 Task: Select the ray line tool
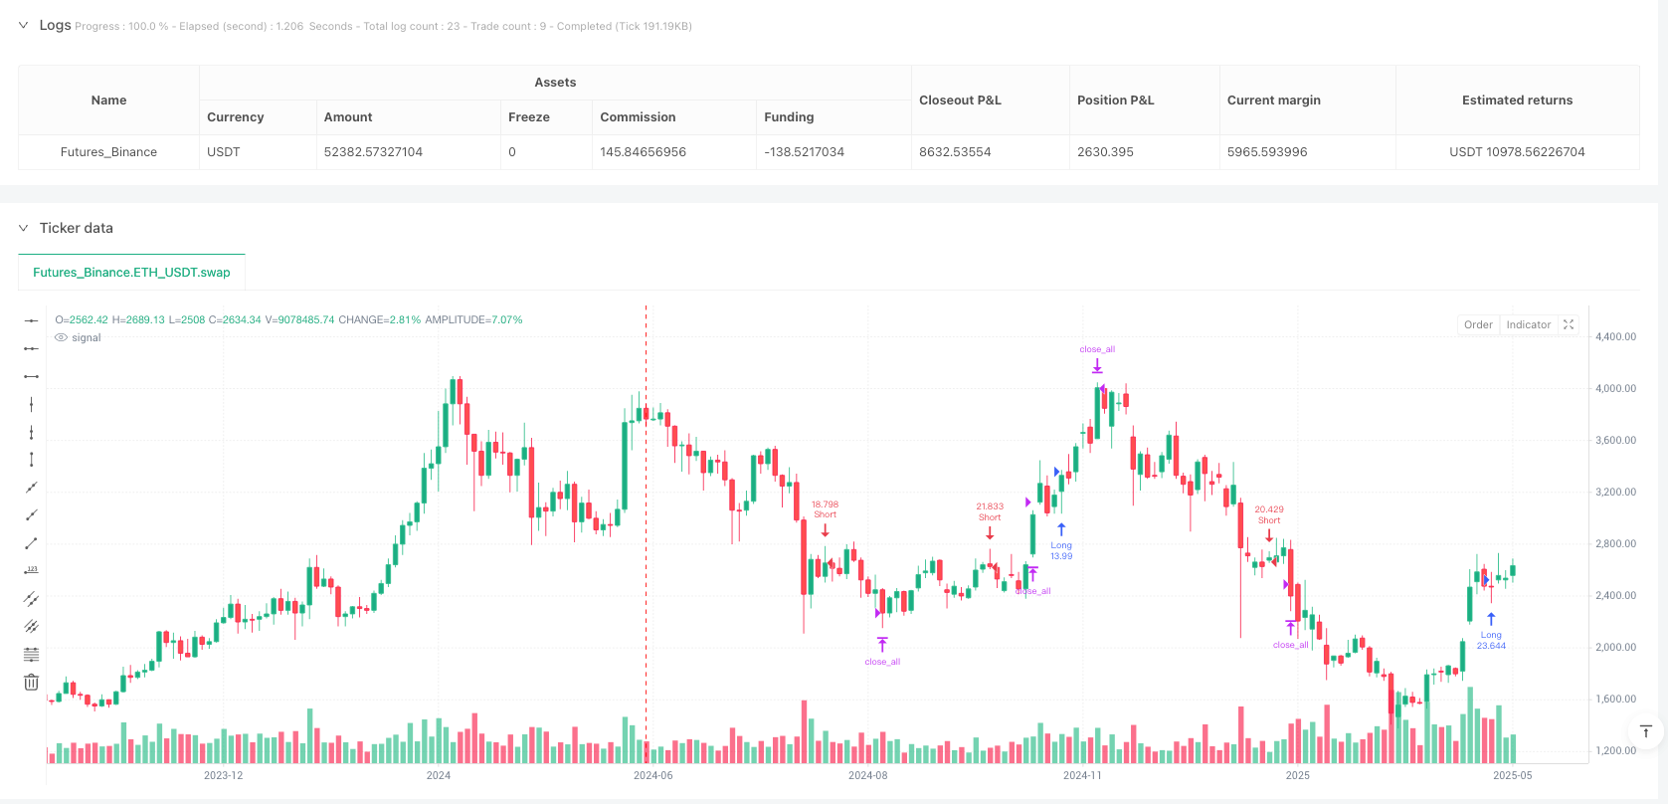pyautogui.click(x=31, y=515)
